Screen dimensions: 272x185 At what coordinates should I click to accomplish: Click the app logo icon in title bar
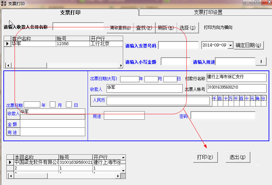[4, 3]
